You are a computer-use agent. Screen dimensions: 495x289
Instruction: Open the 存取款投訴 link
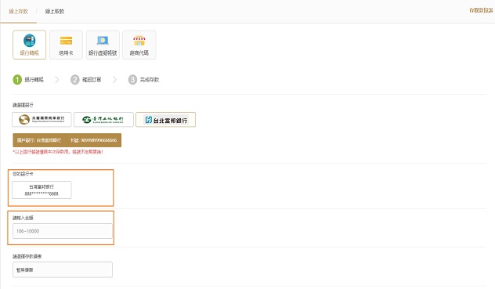[481, 10]
